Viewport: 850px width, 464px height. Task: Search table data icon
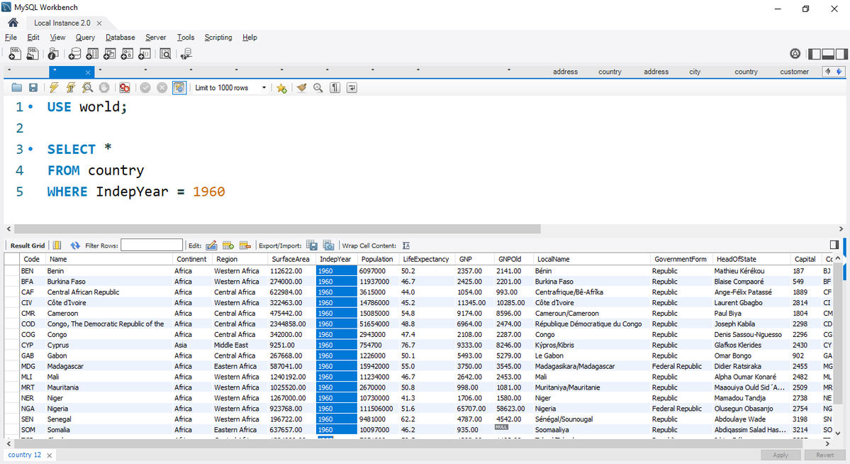click(165, 54)
